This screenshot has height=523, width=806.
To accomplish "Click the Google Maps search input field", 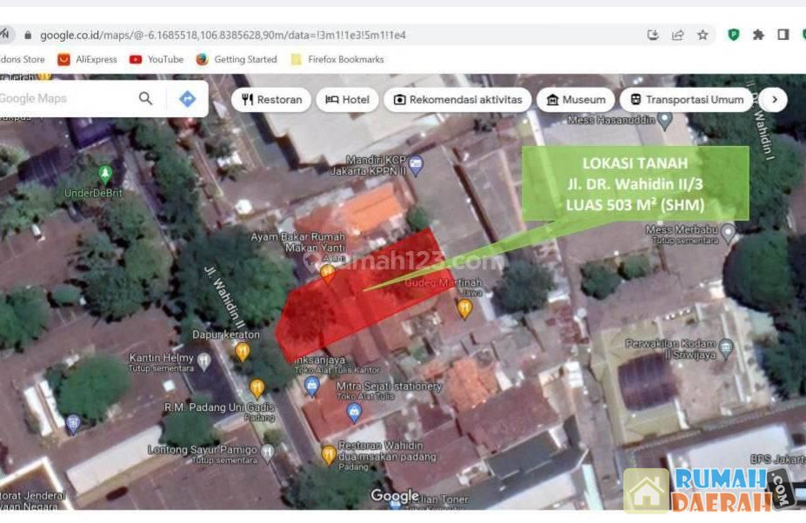I will [61, 99].
